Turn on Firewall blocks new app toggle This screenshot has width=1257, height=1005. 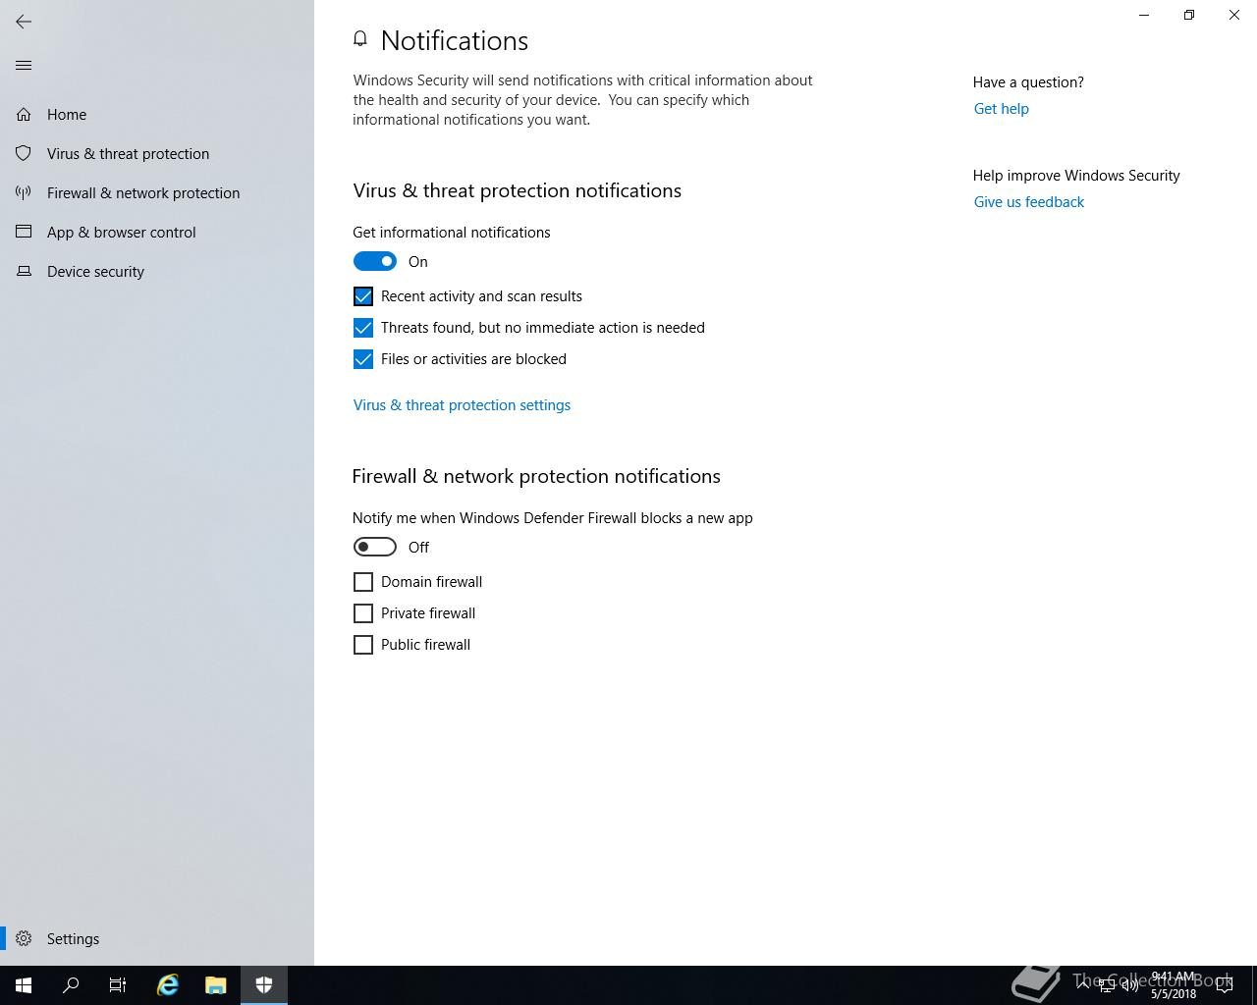tap(375, 547)
